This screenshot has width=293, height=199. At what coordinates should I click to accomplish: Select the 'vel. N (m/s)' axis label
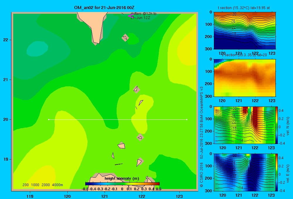[288, 126]
